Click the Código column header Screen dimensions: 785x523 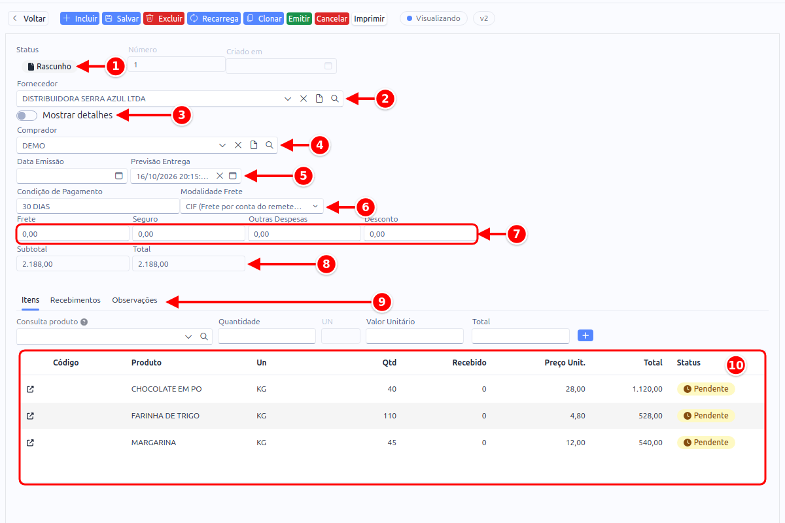pos(66,363)
